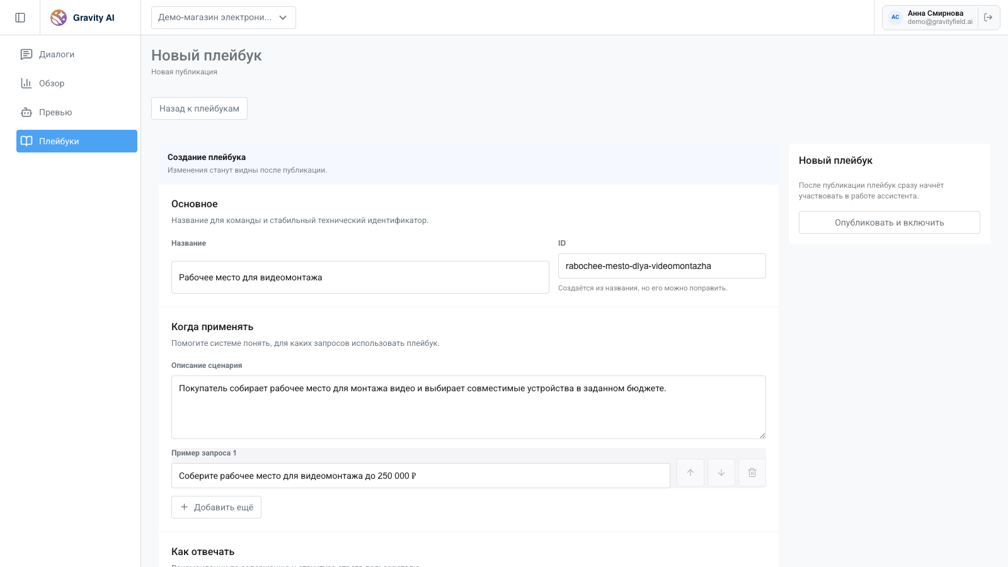Move example request 1 down
Screen dimensions: 1008x567
(721, 472)
